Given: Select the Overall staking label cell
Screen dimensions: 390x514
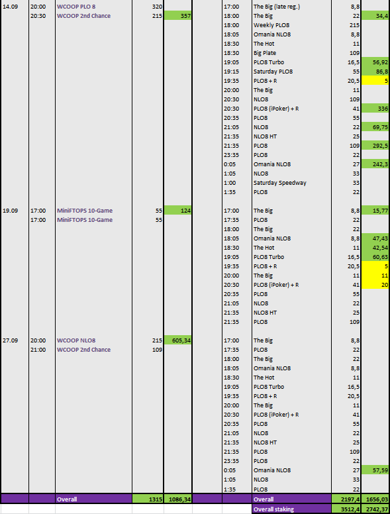Looking at the screenshot, I should (x=291, y=509).
